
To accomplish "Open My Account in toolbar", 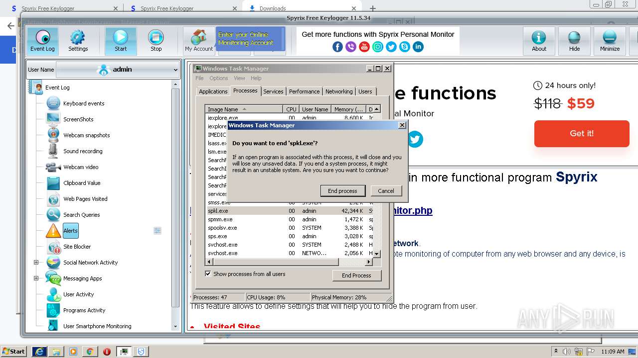I will coord(199,41).
